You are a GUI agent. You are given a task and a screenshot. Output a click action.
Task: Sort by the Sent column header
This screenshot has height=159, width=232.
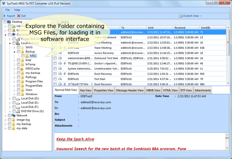point(159,28)
